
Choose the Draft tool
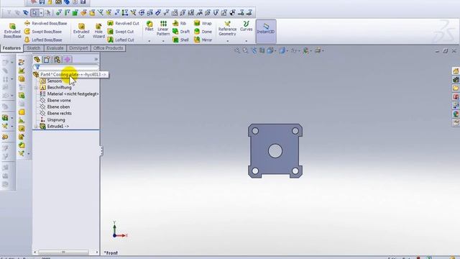(x=181, y=32)
